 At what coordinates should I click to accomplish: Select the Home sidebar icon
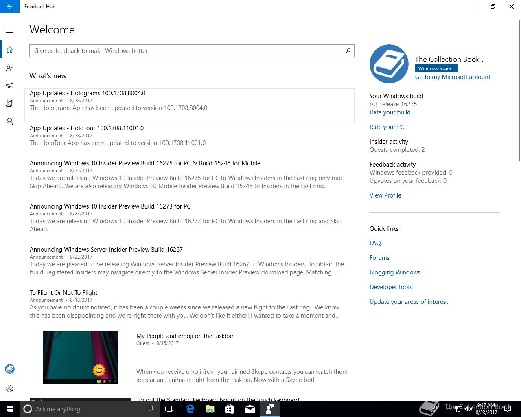coord(10,50)
